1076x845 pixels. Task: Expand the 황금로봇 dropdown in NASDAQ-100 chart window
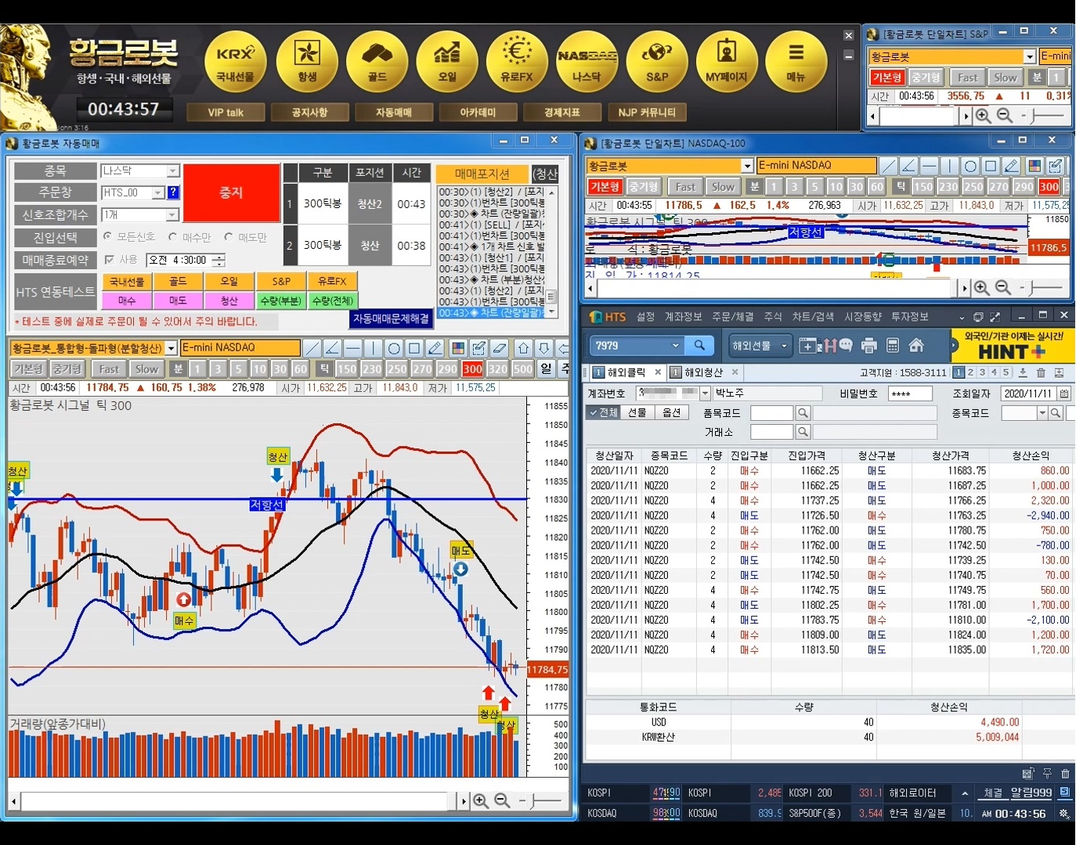[747, 166]
